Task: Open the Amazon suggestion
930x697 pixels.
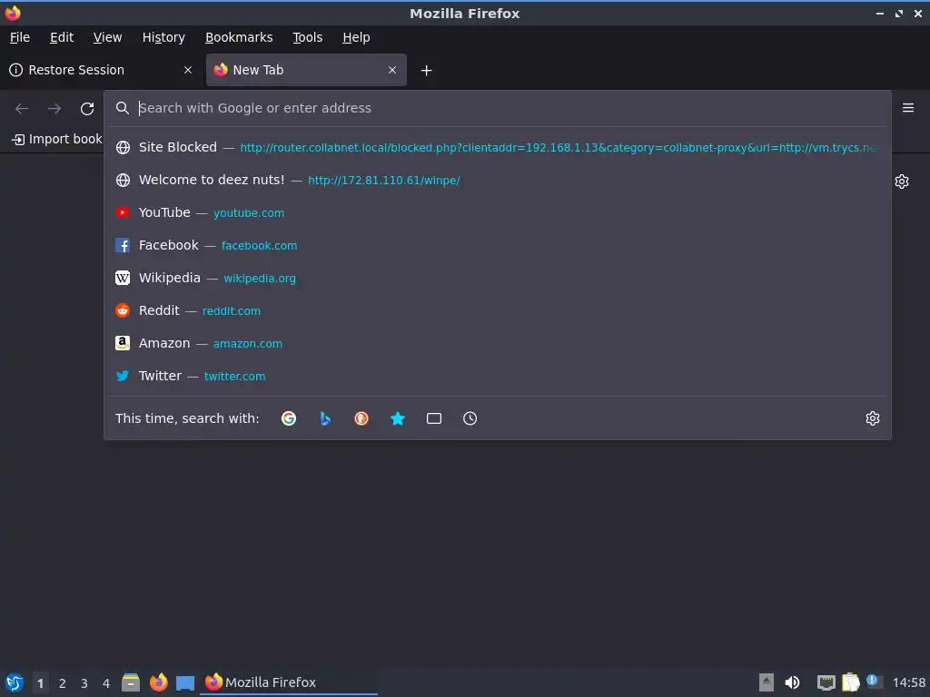Action: click(x=497, y=342)
